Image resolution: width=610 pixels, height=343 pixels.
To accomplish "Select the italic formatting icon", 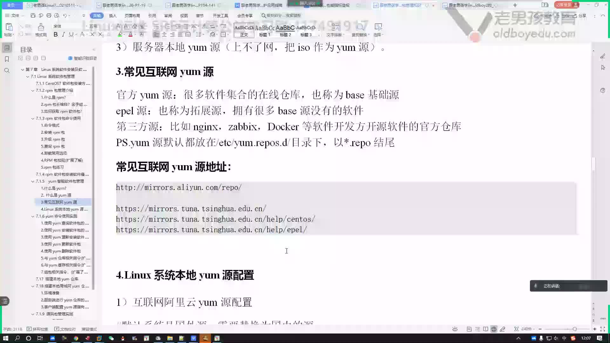I will point(63,34).
